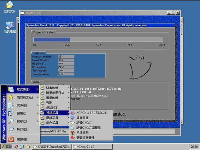Click the ACRONIS TRUEIMAGE icon

point(73,113)
